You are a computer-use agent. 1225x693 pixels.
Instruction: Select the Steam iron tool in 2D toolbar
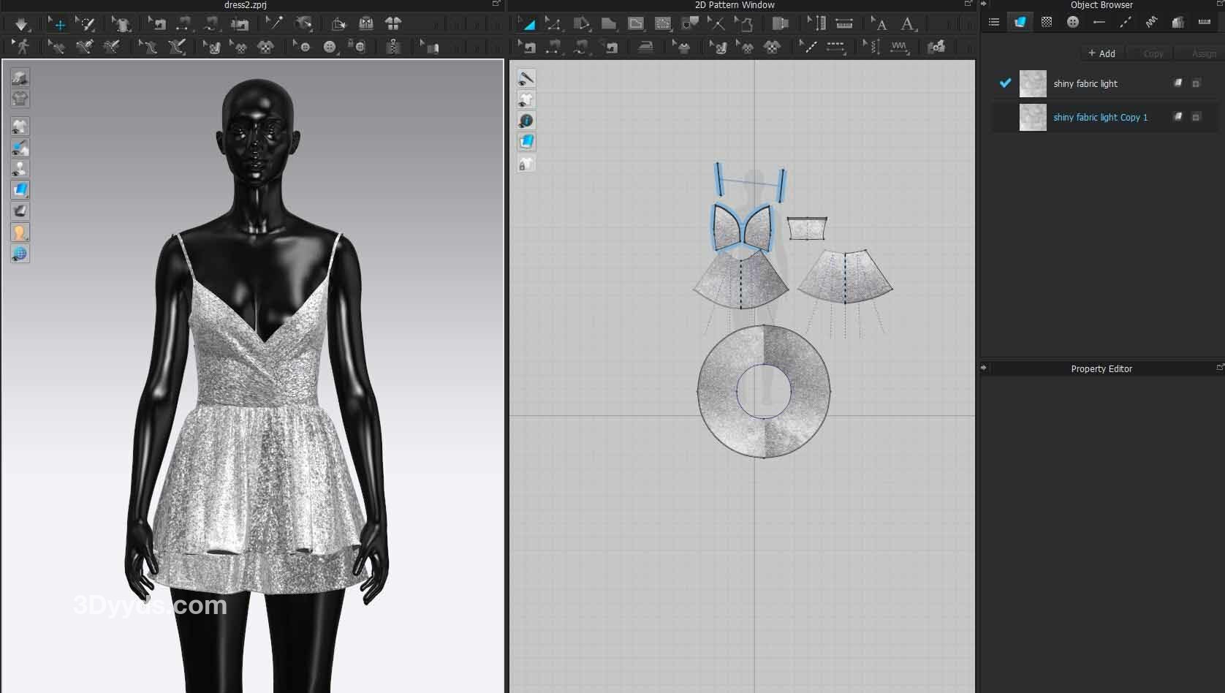(x=645, y=48)
